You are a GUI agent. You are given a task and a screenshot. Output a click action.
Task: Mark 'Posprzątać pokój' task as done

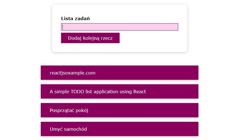click(x=119, y=110)
